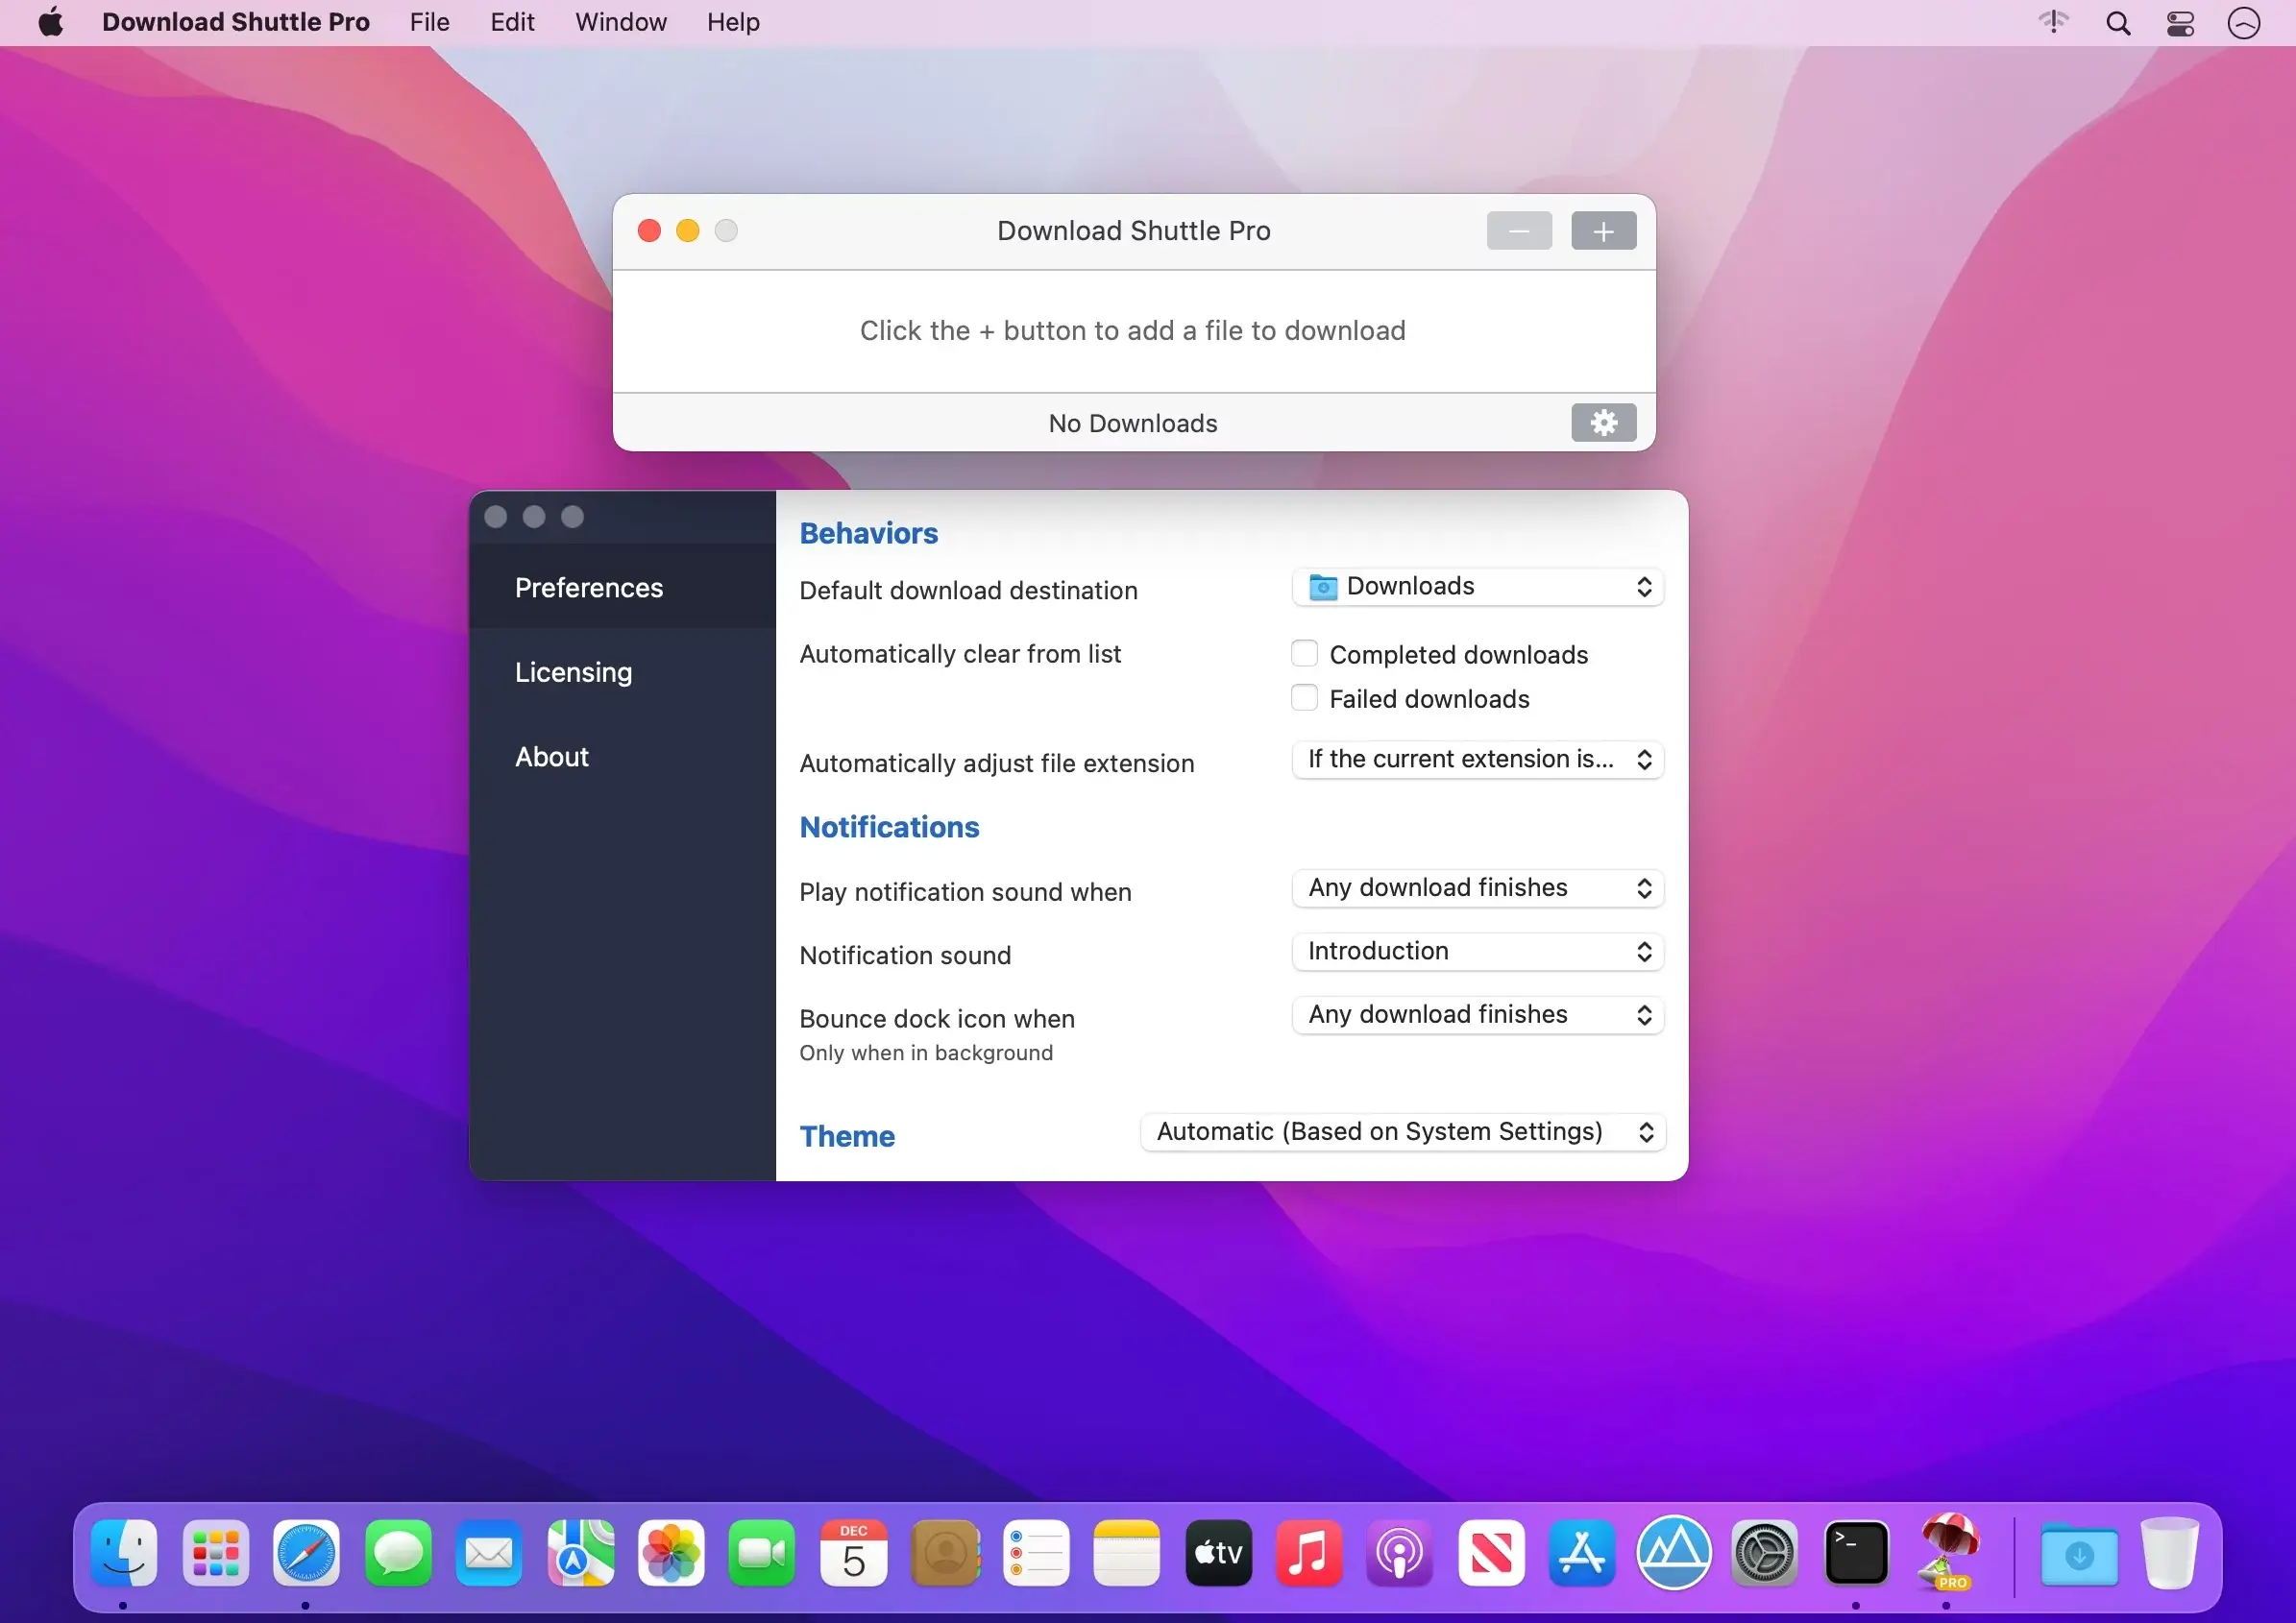The image size is (2296, 1623).
Task: Open Safari in the dock
Action: pos(306,1554)
